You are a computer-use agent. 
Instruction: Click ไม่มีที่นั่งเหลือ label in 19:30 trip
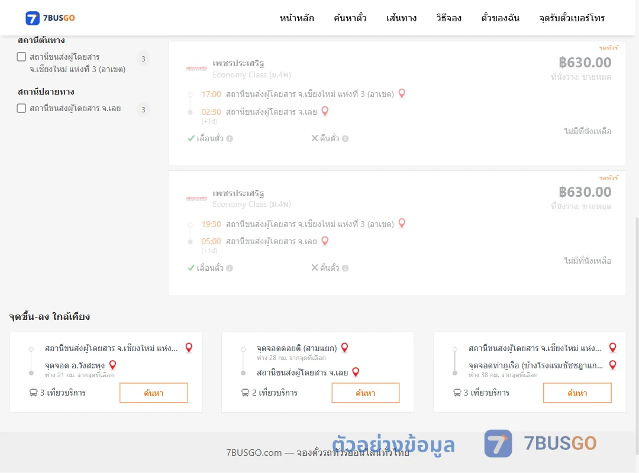[588, 261]
